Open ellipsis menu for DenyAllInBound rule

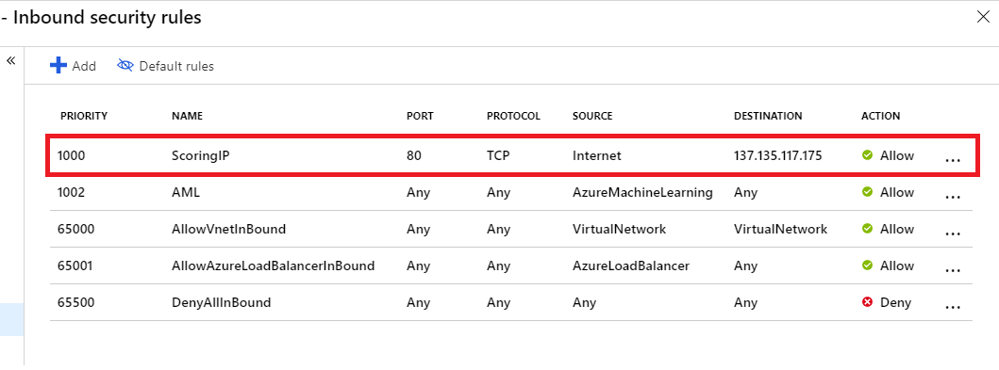click(x=952, y=308)
